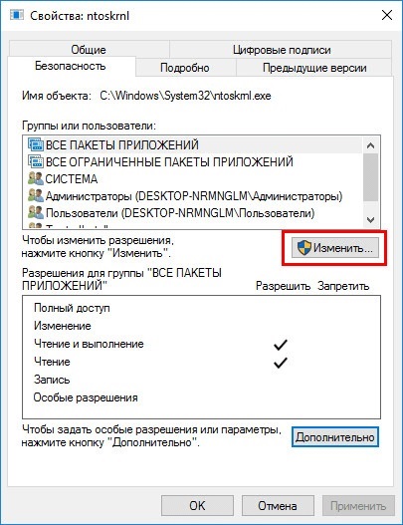Select the СИСТЕМА entry in the list
403x525 pixels.
coord(193,178)
